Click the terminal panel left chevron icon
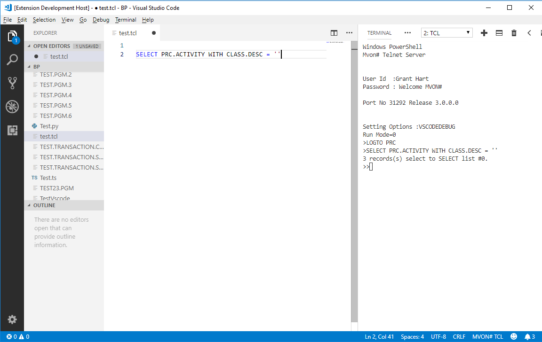Screen dimensions: 542x342 [x=529, y=33]
